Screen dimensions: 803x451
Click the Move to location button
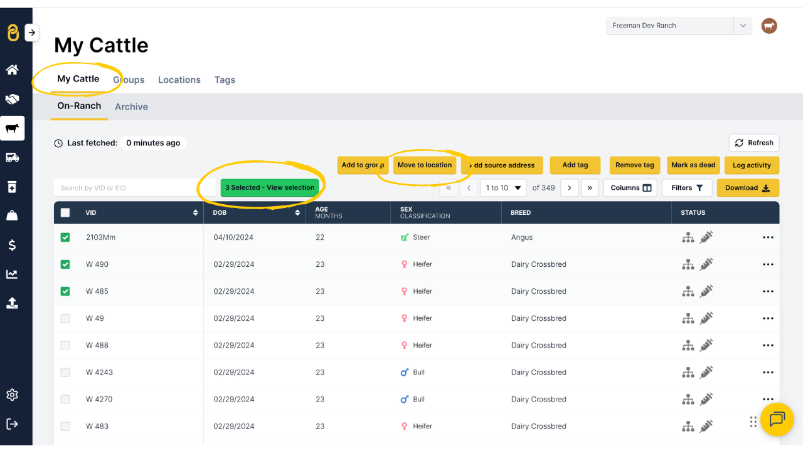point(425,165)
